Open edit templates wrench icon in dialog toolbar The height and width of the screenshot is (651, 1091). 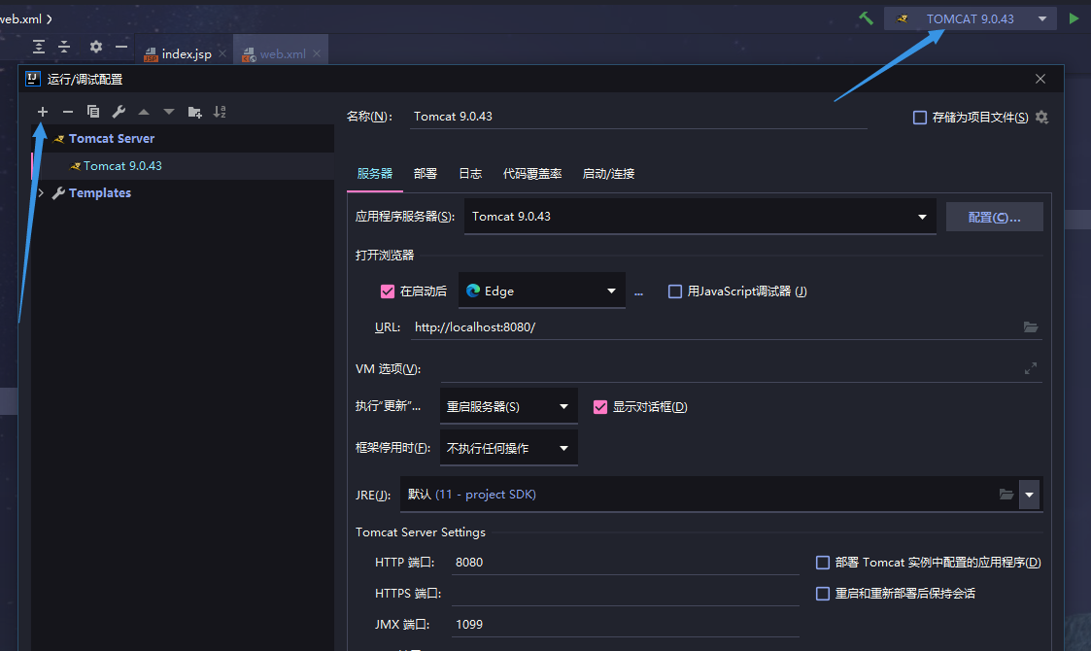tap(119, 112)
